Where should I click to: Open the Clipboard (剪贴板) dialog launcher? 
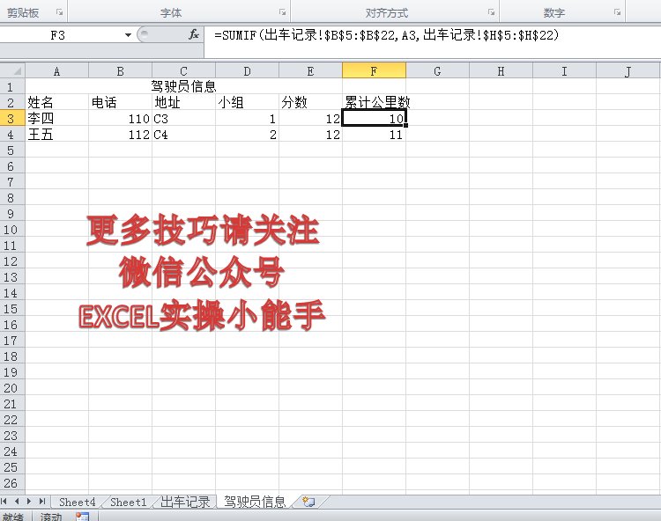59,12
